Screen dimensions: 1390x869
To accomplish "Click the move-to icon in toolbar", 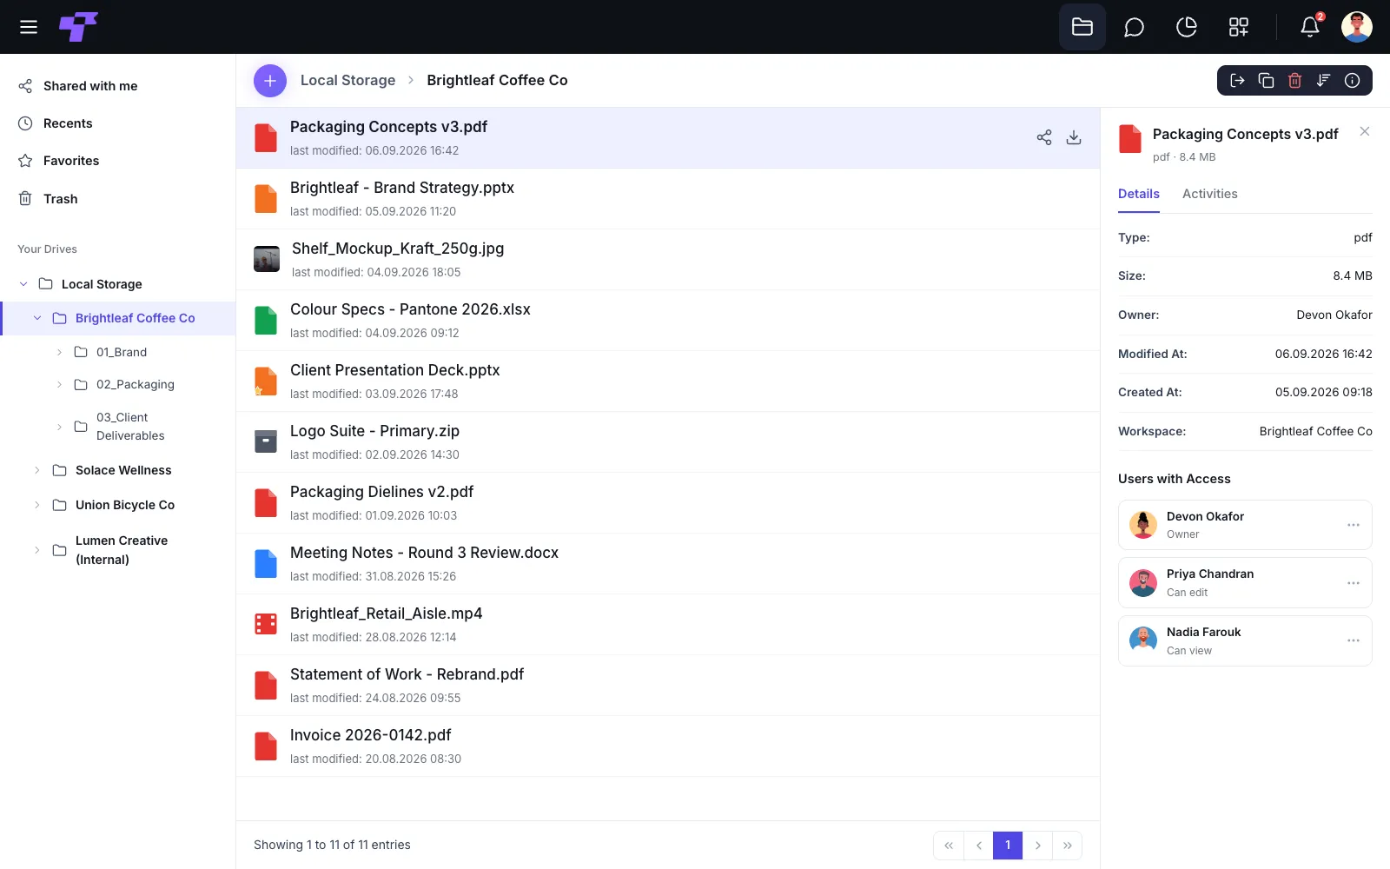I will tap(1237, 81).
